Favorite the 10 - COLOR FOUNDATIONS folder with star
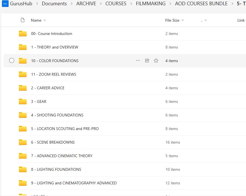This screenshot has height=196, width=246. click(x=156, y=60)
